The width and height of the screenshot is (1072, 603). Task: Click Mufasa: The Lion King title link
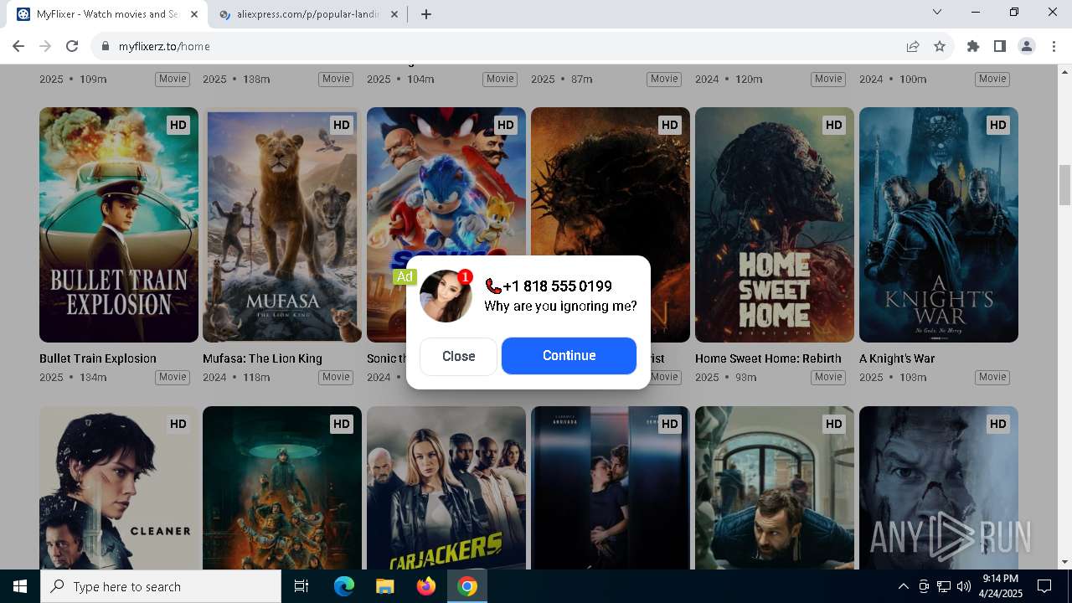pyautogui.click(x=262, y=358)
